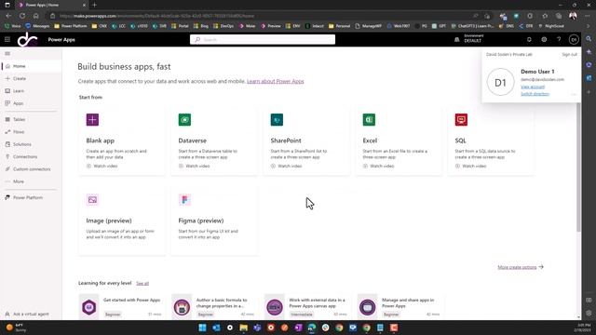Click Learn about Power Apps link
The height and width of the screenshot is (335, 596).
pyautogui.click(x=276, y=81)
